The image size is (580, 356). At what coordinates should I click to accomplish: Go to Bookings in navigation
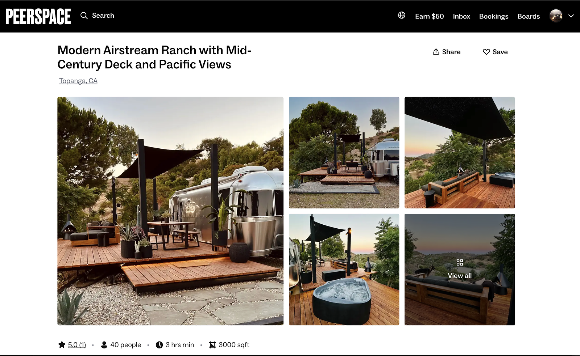494,16
